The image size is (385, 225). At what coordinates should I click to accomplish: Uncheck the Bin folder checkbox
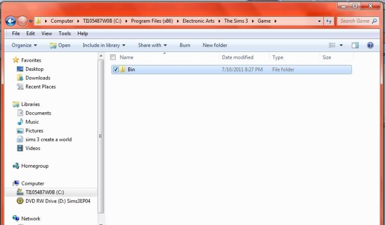[116, 69]
